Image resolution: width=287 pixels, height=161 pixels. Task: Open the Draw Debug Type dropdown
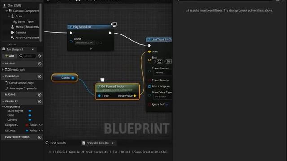point(162,97)
